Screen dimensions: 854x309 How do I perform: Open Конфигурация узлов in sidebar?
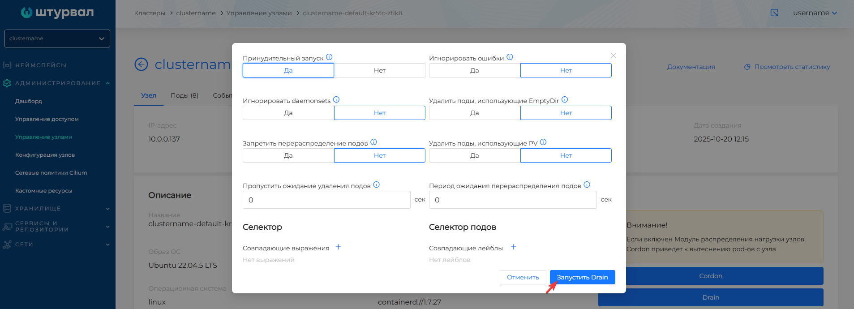coord(45,155)
